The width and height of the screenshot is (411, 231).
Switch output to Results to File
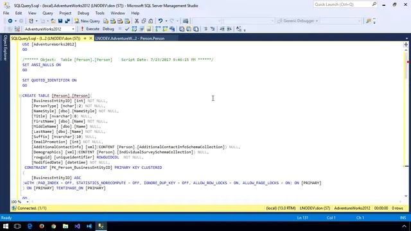tap(196, 29)
